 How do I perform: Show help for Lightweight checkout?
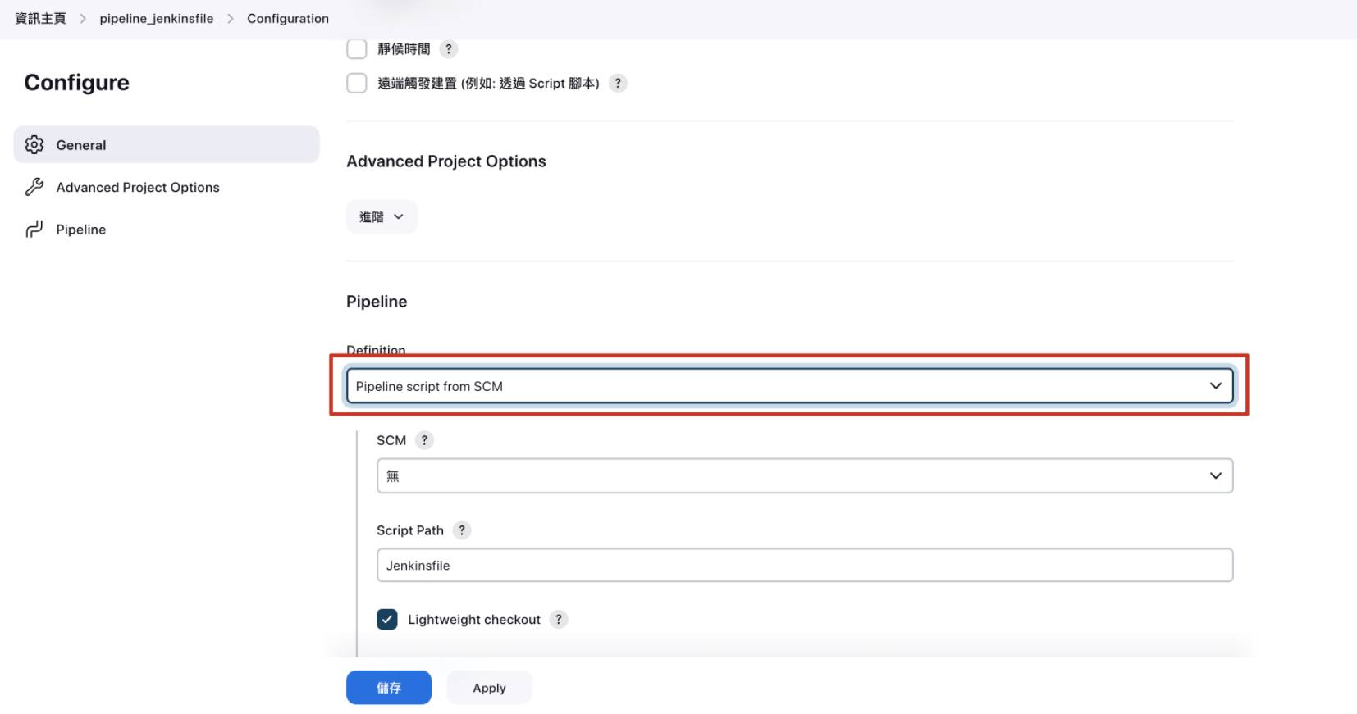pos(559,620)
